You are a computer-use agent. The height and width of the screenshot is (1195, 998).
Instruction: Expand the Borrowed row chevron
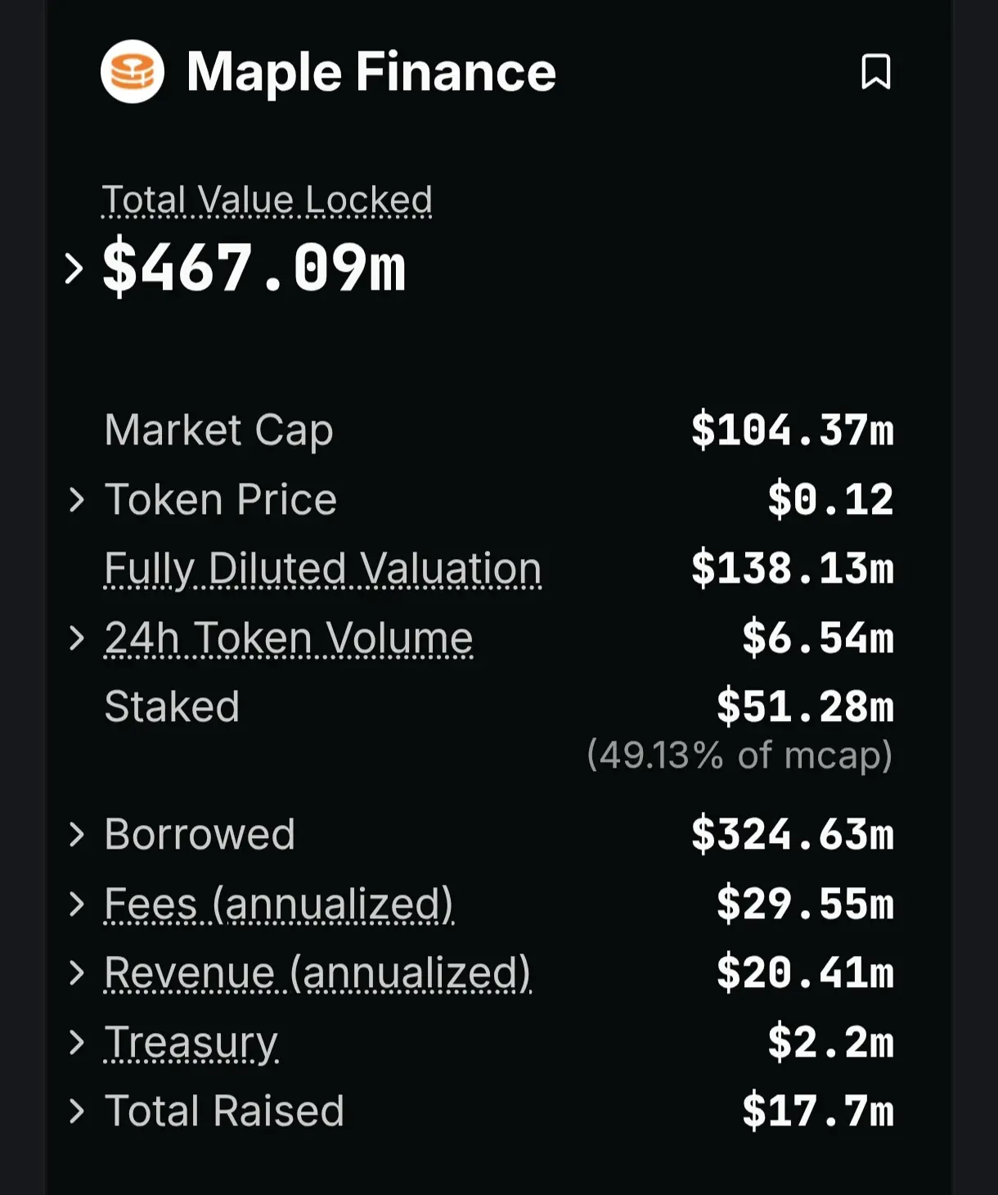point(77,834)
